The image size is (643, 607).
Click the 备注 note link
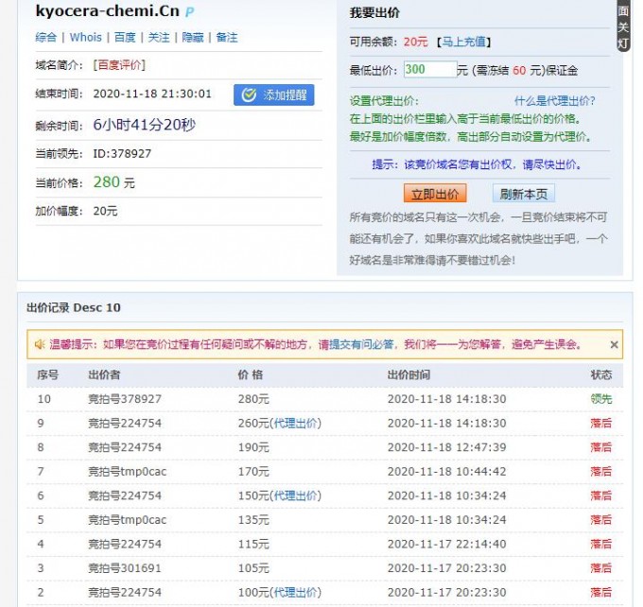227,38
